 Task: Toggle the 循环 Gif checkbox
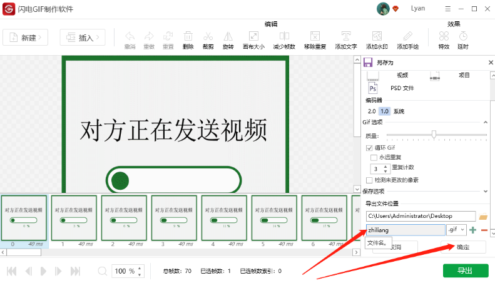click(x=369, y=148)
